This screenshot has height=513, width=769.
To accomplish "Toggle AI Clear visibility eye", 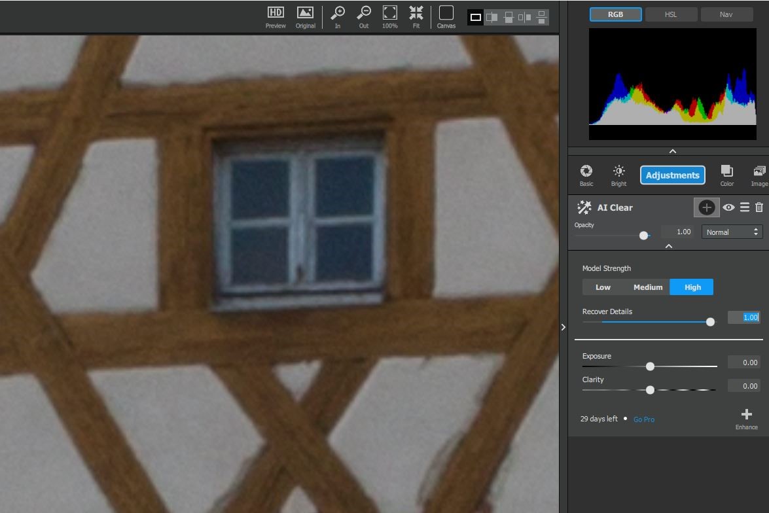I will click(x=728, y=207).
